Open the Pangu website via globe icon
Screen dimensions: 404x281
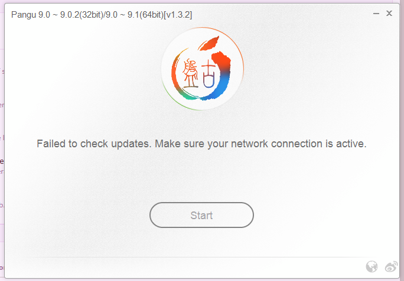pos(372,267)
